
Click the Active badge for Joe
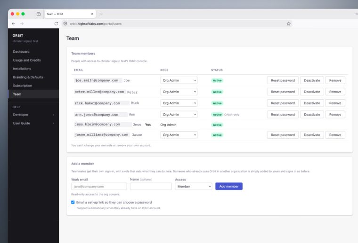217,80
